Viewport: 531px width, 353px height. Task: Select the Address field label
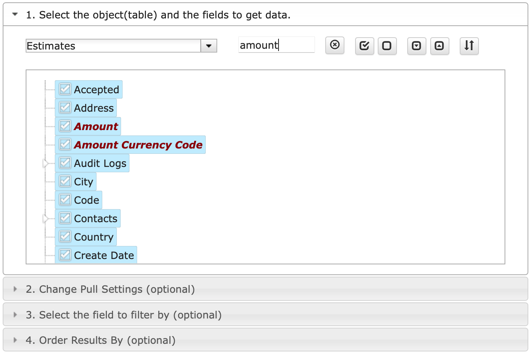coord(94,108)
